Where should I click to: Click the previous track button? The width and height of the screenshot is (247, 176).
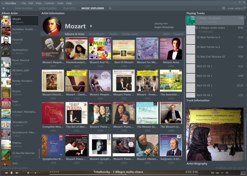[6, 173]
